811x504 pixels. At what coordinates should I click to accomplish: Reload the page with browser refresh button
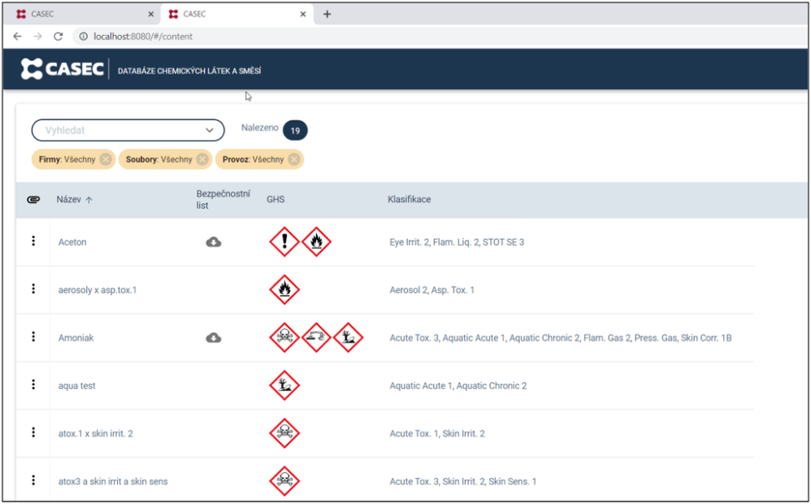(x=59, y=37)
